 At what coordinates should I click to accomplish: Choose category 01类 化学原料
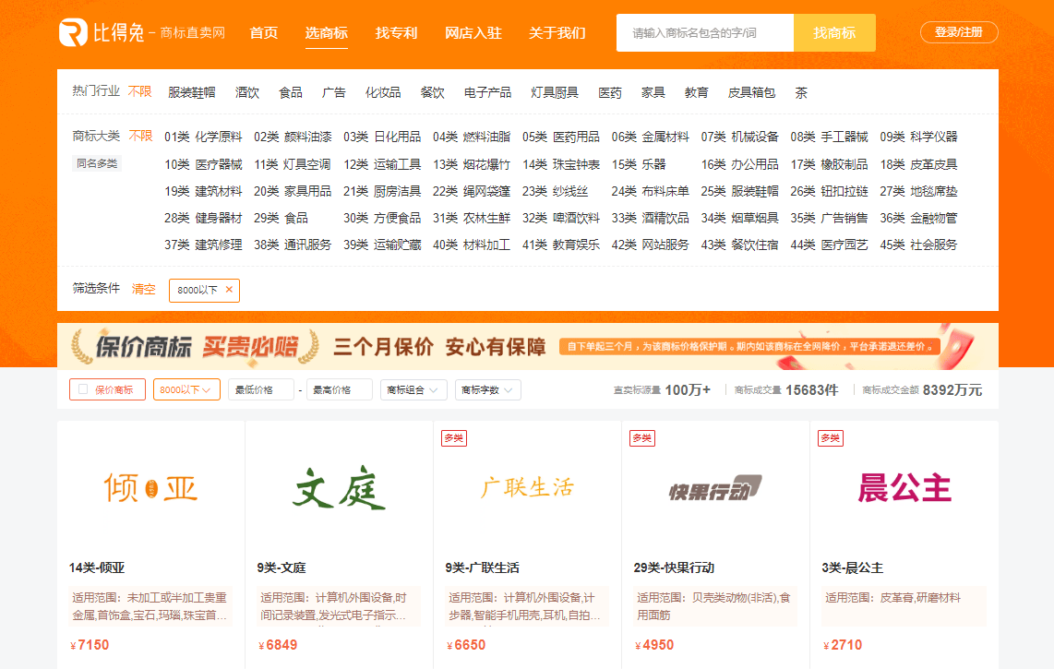click(x=203, y=137)
